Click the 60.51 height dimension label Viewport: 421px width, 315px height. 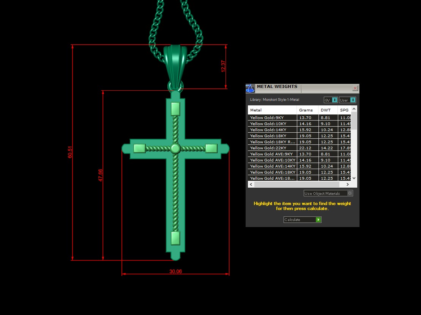point(70,152)
